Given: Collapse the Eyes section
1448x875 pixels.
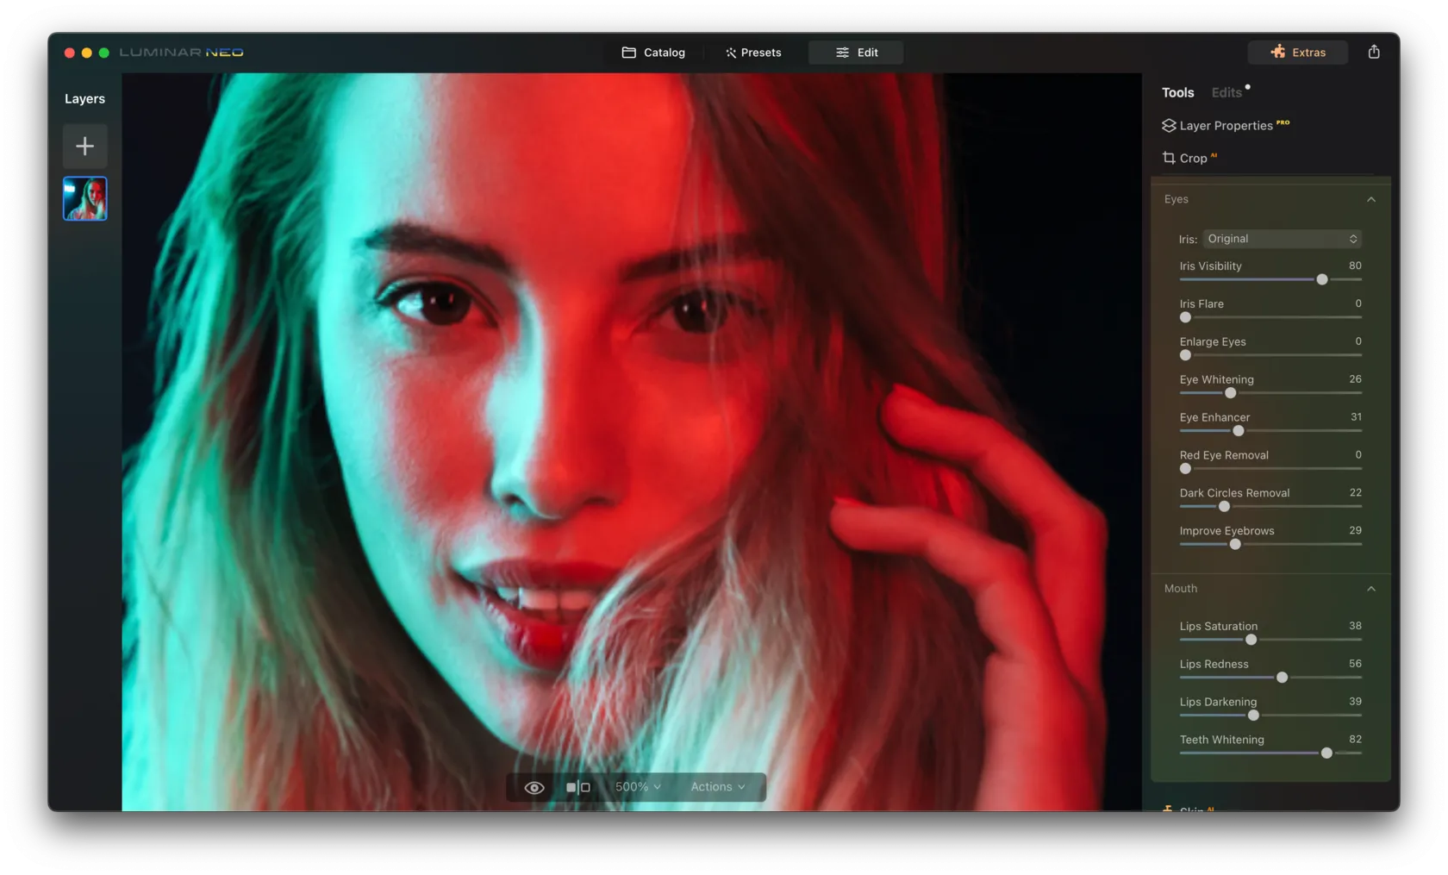Looking at the screenshot, I should [1370, 199].
